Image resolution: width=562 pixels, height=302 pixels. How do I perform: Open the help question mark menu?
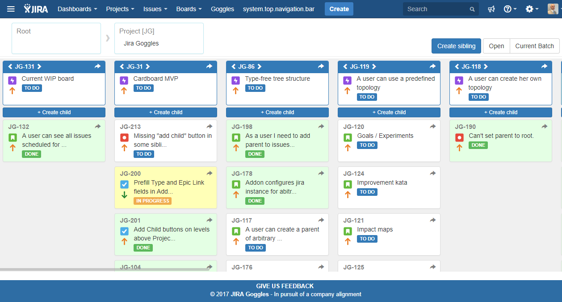(x=510, y=9)
